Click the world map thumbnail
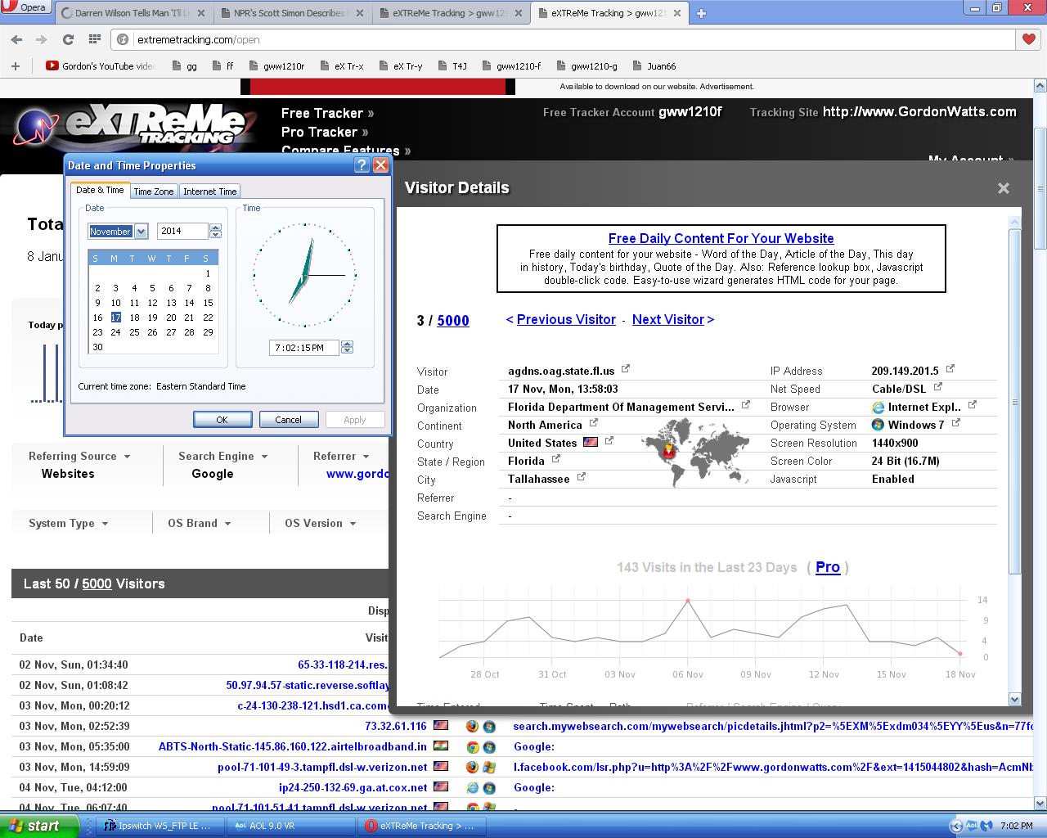 pos(696,452)
